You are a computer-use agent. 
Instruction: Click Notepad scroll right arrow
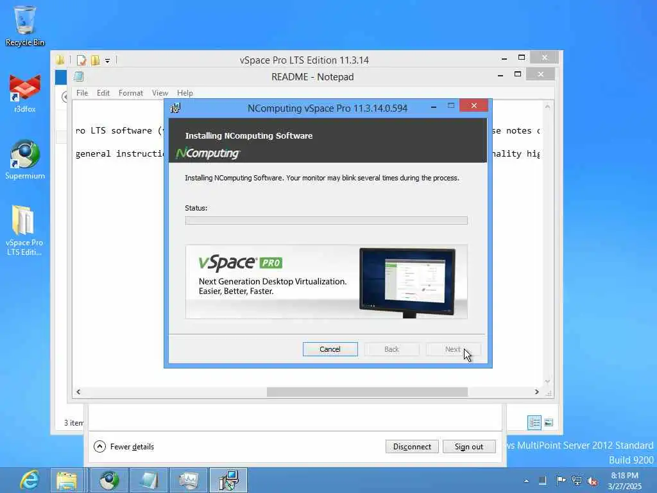point(537,392)
